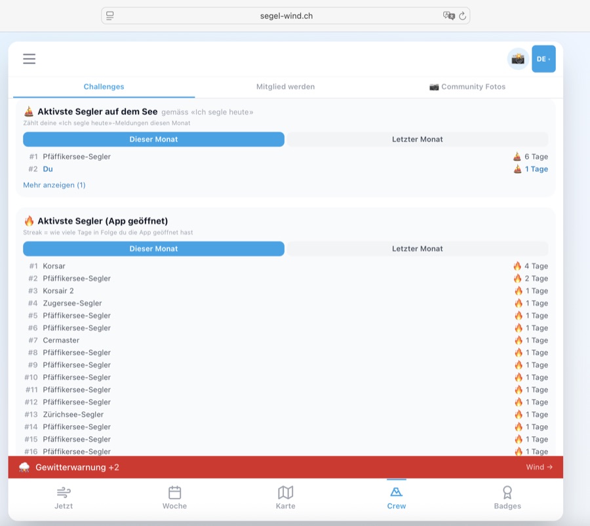590x526 pixels.
Task: Click the 6 Tage value for Pfäffikersee-Segler
Action: tap(536, 157)
